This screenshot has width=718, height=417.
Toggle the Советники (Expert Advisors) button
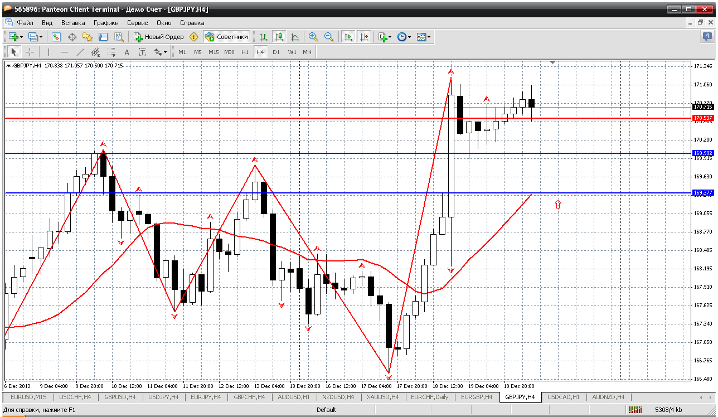pos(226,37)
